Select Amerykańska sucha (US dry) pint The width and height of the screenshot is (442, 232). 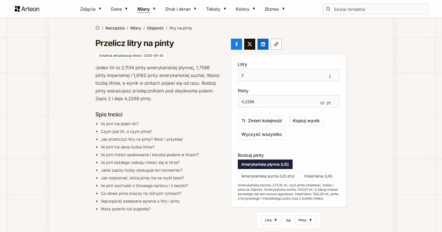[x=268, y=176]
